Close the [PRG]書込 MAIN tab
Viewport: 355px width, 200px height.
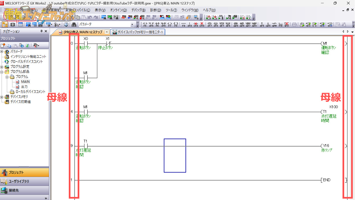click(107, 32)
